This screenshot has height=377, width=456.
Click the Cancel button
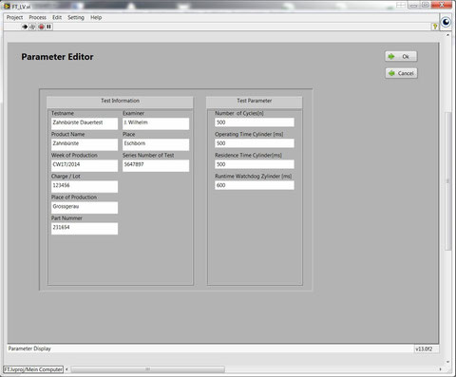point(401,73)
